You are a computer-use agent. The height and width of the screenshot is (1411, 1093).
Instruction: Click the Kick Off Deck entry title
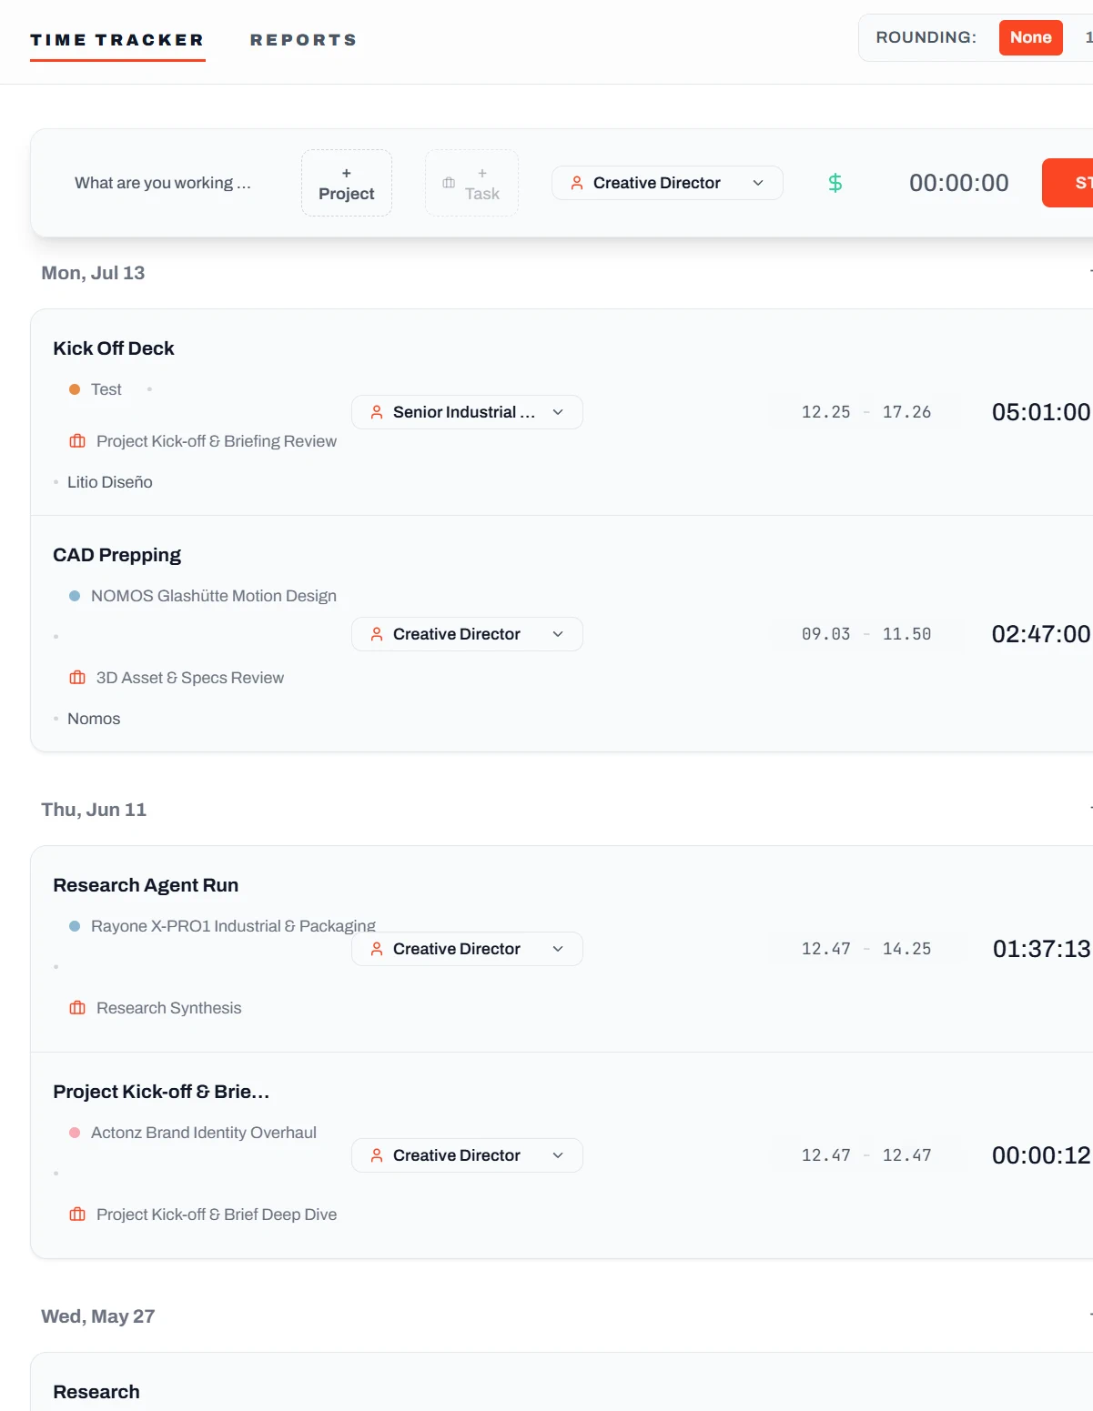[114, 348]
